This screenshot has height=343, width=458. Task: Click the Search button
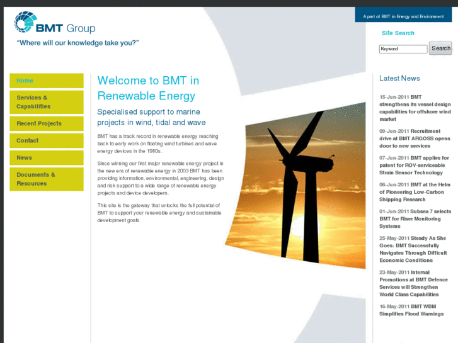(x=440, y=48)
